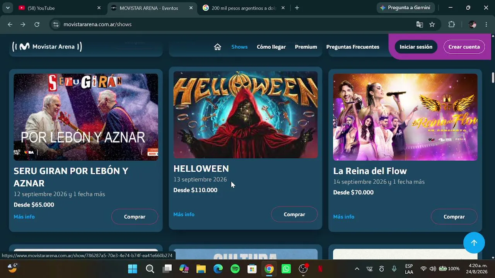Open Microsoft Store from the taskbar
This screenshot has height=278, width=495.
tap(252, 269)
